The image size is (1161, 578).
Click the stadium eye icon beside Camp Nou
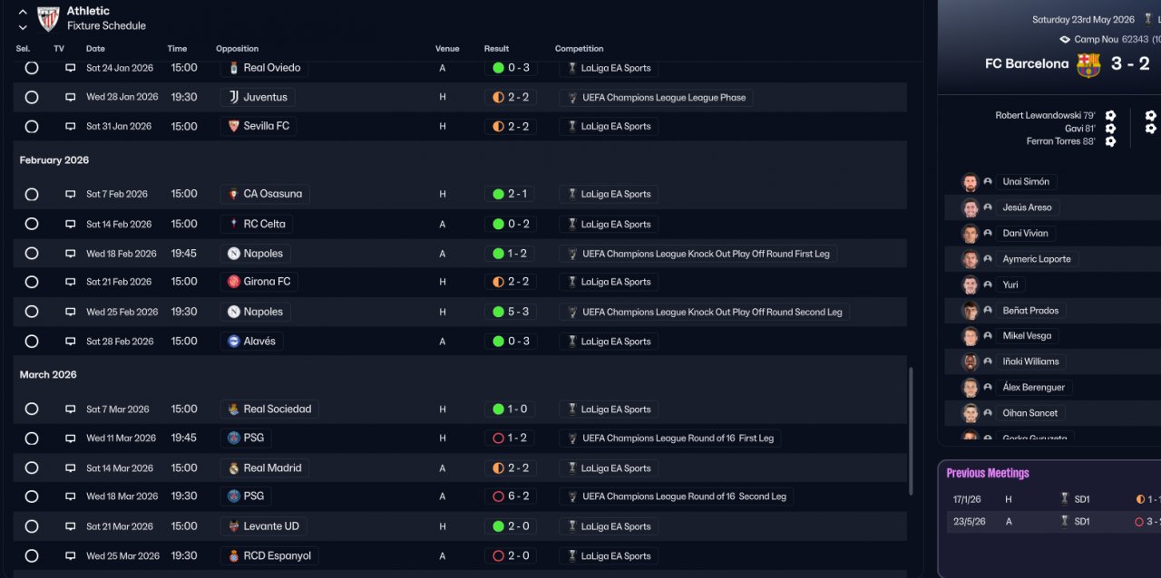pyautogui.click(x=1065, y=40)
